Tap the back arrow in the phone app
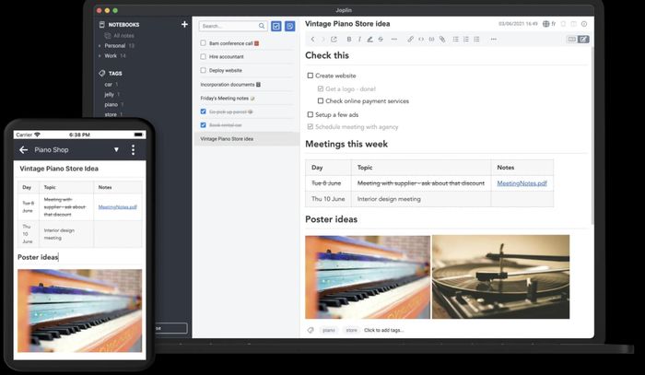Viewport: 645px width, 375px height. [x=23, y=149]
